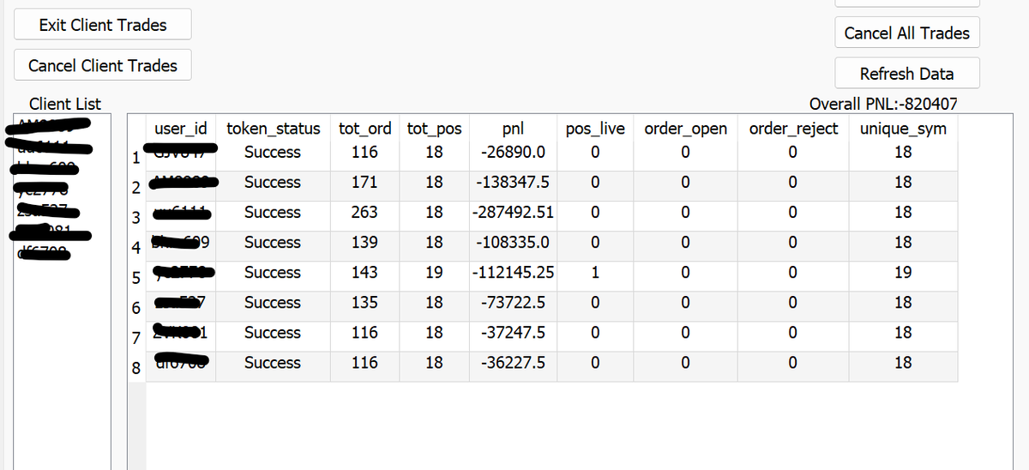
Task: Select row number 2 header
Action: (135, 188)
